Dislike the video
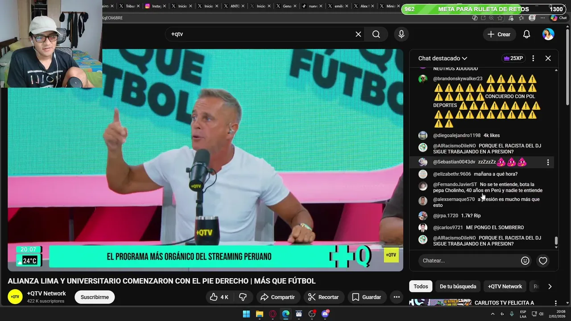Image resolution: width=571 pixels, height=321 pixels. (x=243, y=297)
